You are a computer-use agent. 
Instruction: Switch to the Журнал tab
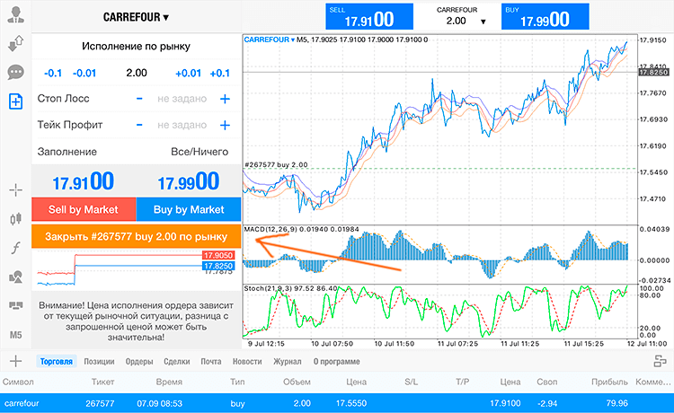288,362
